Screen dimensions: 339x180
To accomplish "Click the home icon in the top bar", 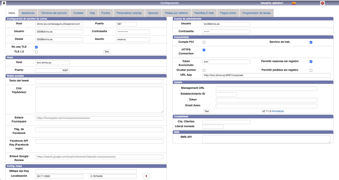I will (x=4, y=3).
